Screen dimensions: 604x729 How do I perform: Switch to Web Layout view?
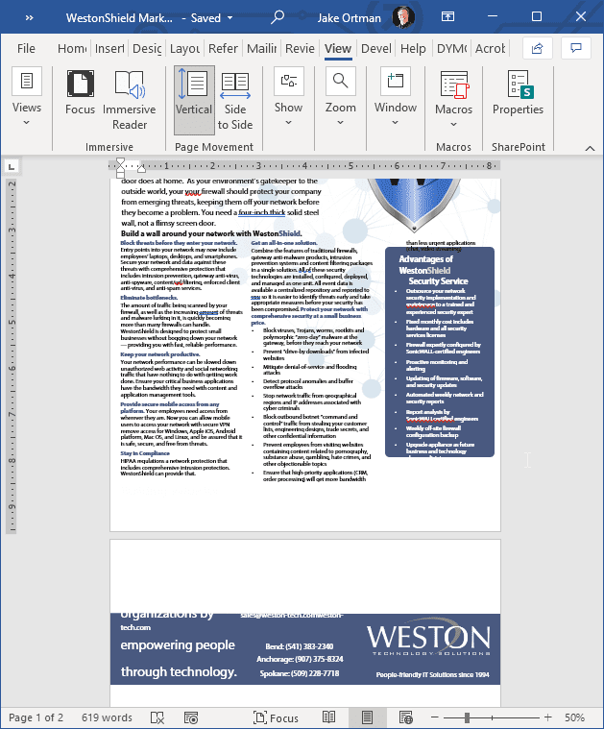tap(406, 717)
